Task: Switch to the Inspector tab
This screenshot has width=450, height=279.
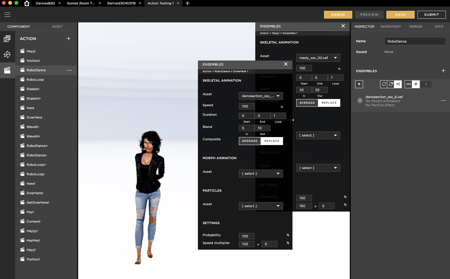Action: coord(364,26)
